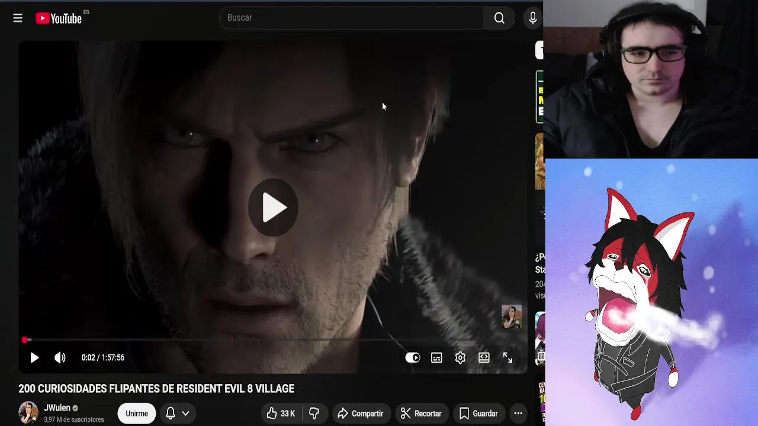Image resolution: width=758 pixels, height=426 pixels.
Task: Click the magnifying glass search button
Action: (499, 18)
